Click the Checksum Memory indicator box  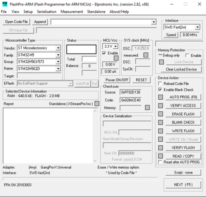click(x=147, y=108)
